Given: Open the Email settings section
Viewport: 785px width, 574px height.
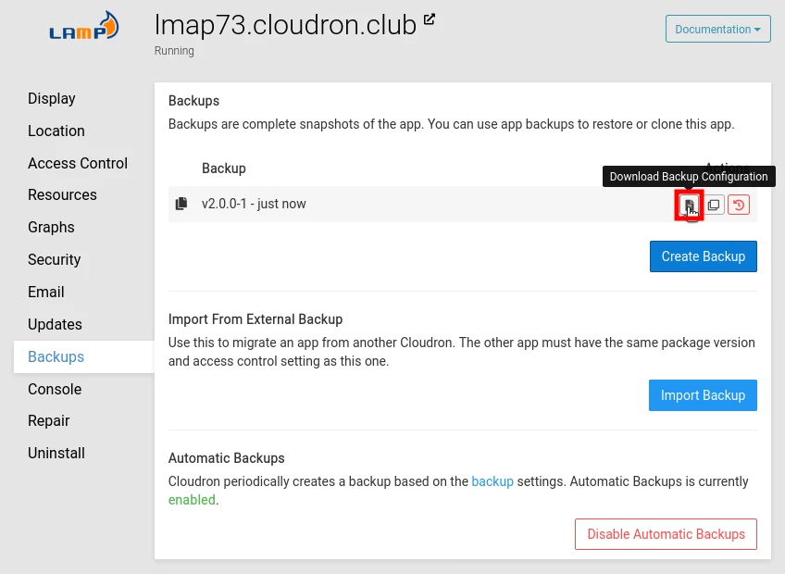Looking at the screenshot, I should pyautogui.click(x=45, y=292).
